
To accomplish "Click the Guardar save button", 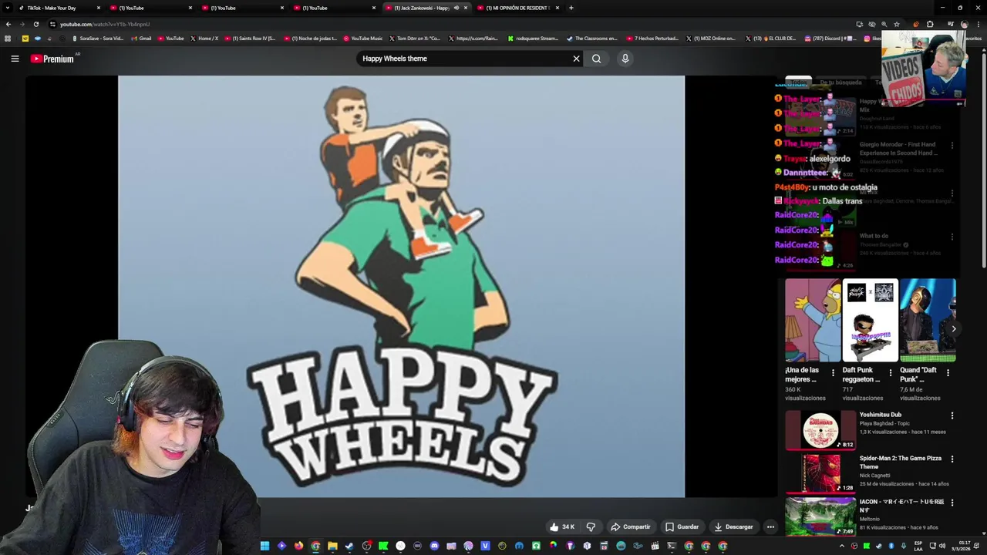I will 682,527.
